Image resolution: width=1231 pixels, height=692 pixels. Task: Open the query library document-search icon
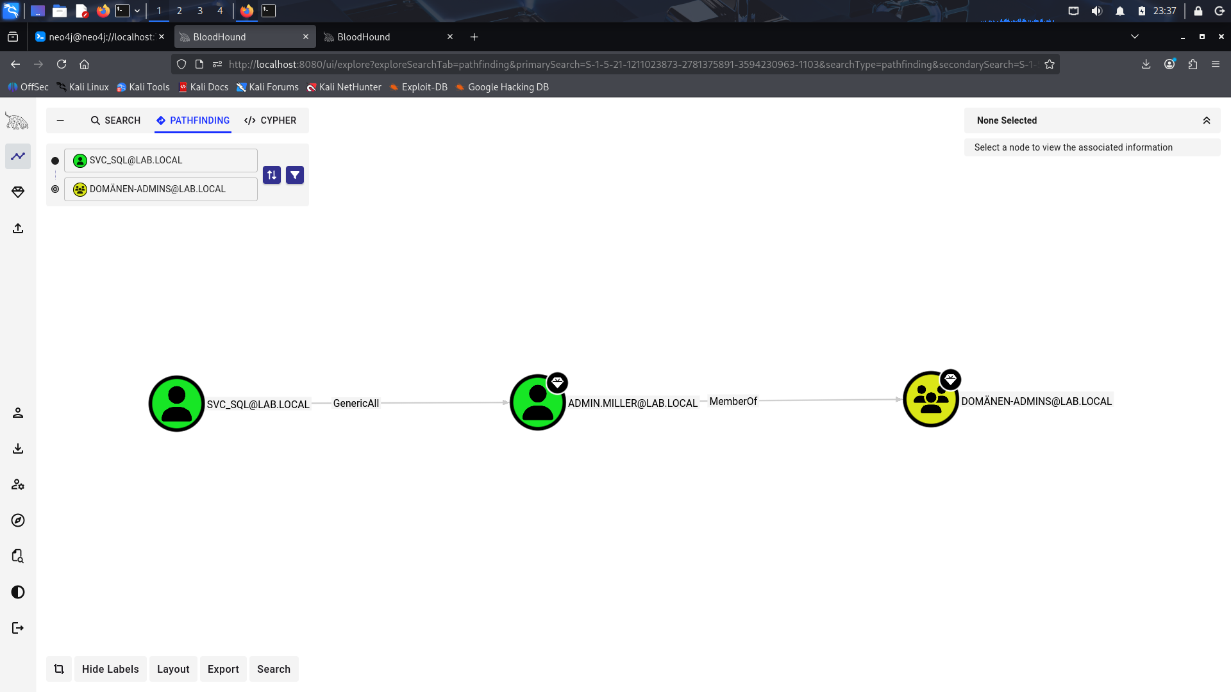click(17, 556)
